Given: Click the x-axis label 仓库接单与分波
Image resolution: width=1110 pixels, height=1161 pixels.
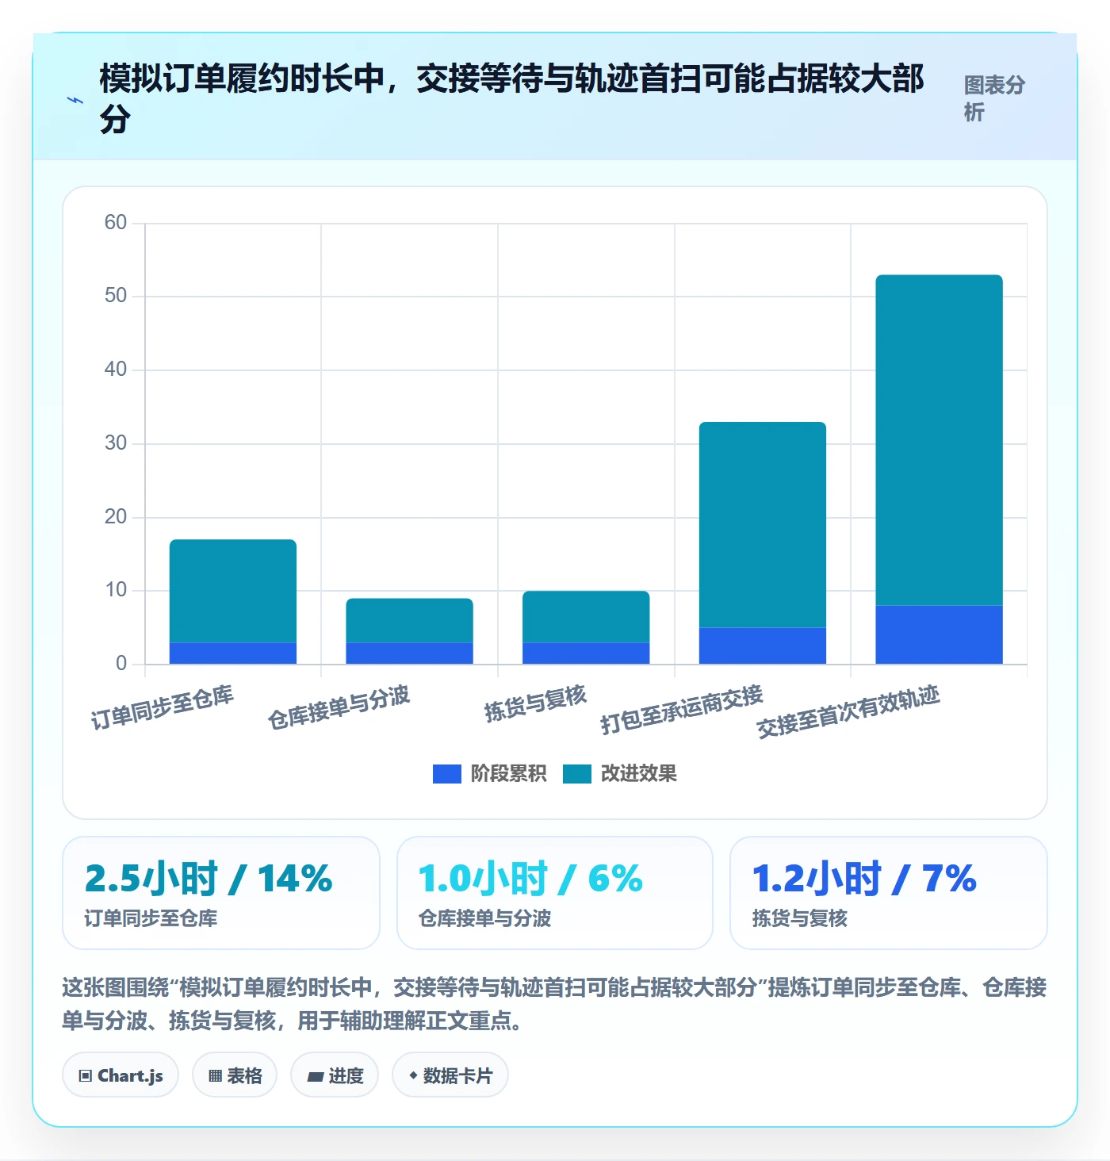Looking at the screenshot, I should (339, 707).
